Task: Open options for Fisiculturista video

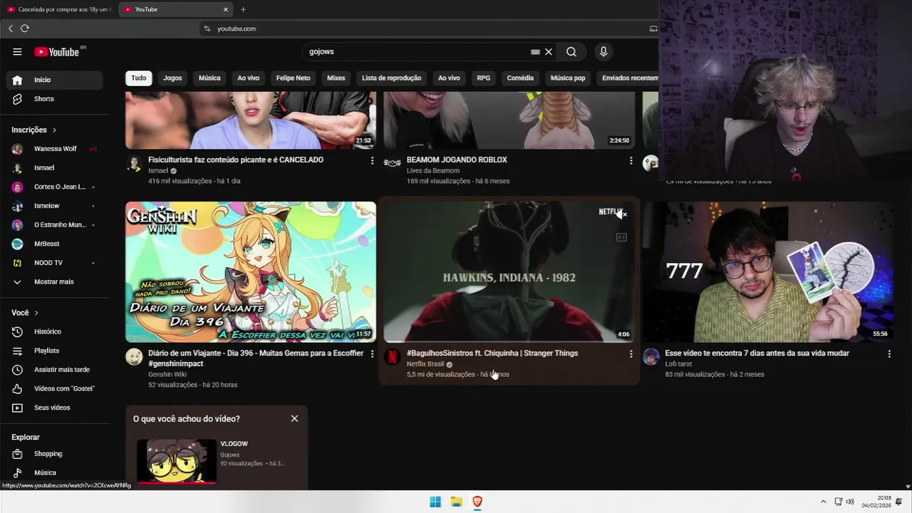Action: (x=372, y=161)
